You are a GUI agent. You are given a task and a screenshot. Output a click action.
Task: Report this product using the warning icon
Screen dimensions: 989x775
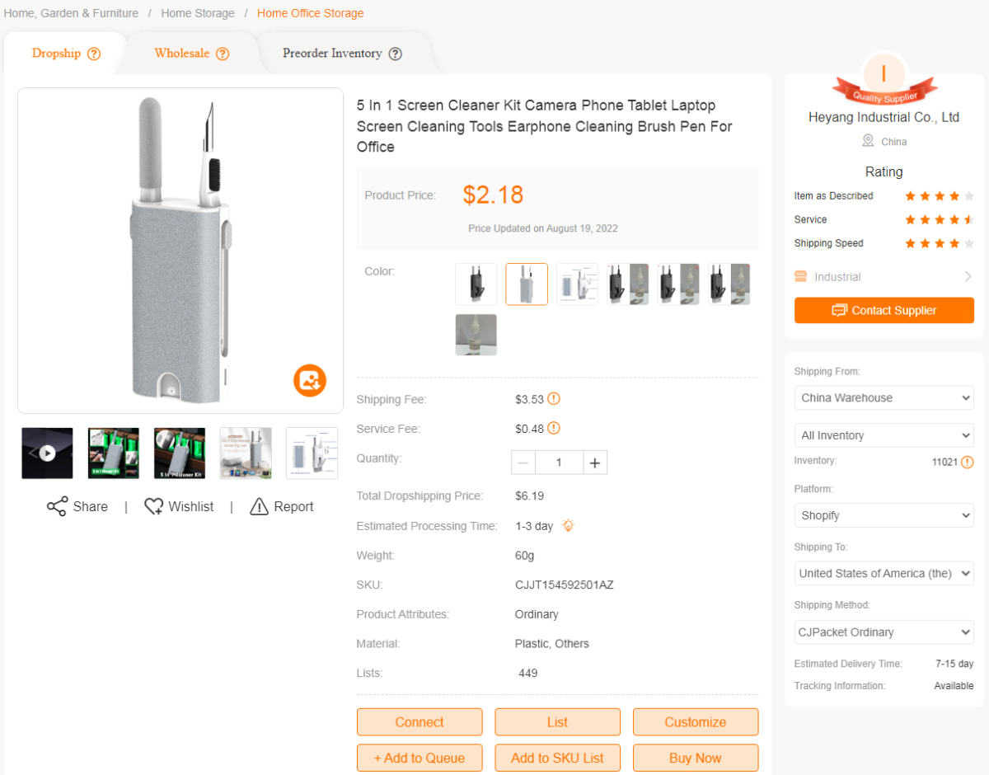(x=258, y=506)
